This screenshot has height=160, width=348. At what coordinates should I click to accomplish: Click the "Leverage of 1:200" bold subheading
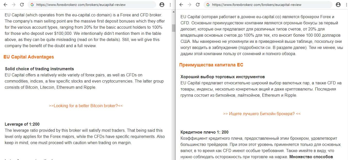click(x=22, y=124)
